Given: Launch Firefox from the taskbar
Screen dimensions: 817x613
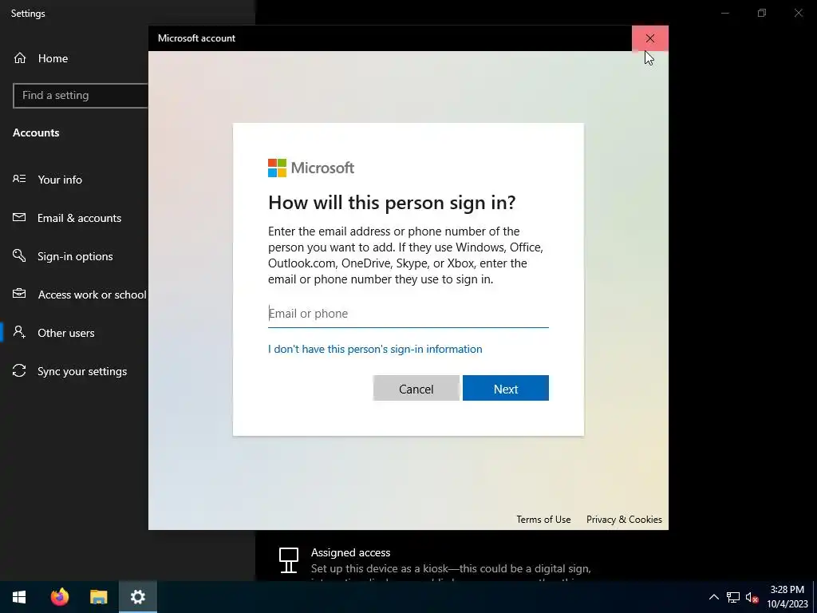Looking at the screenshot, I should pyautogui.click(x=59, y=597).
